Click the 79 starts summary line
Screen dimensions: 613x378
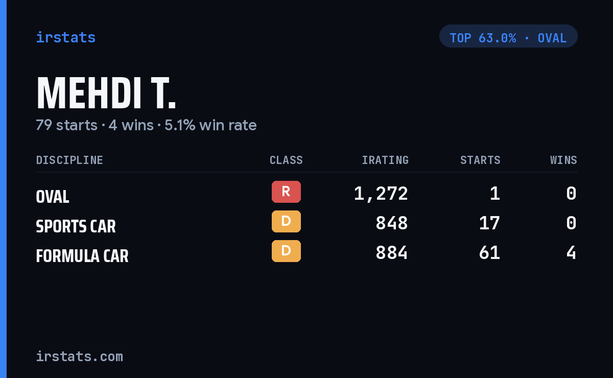tap(146, 125)
